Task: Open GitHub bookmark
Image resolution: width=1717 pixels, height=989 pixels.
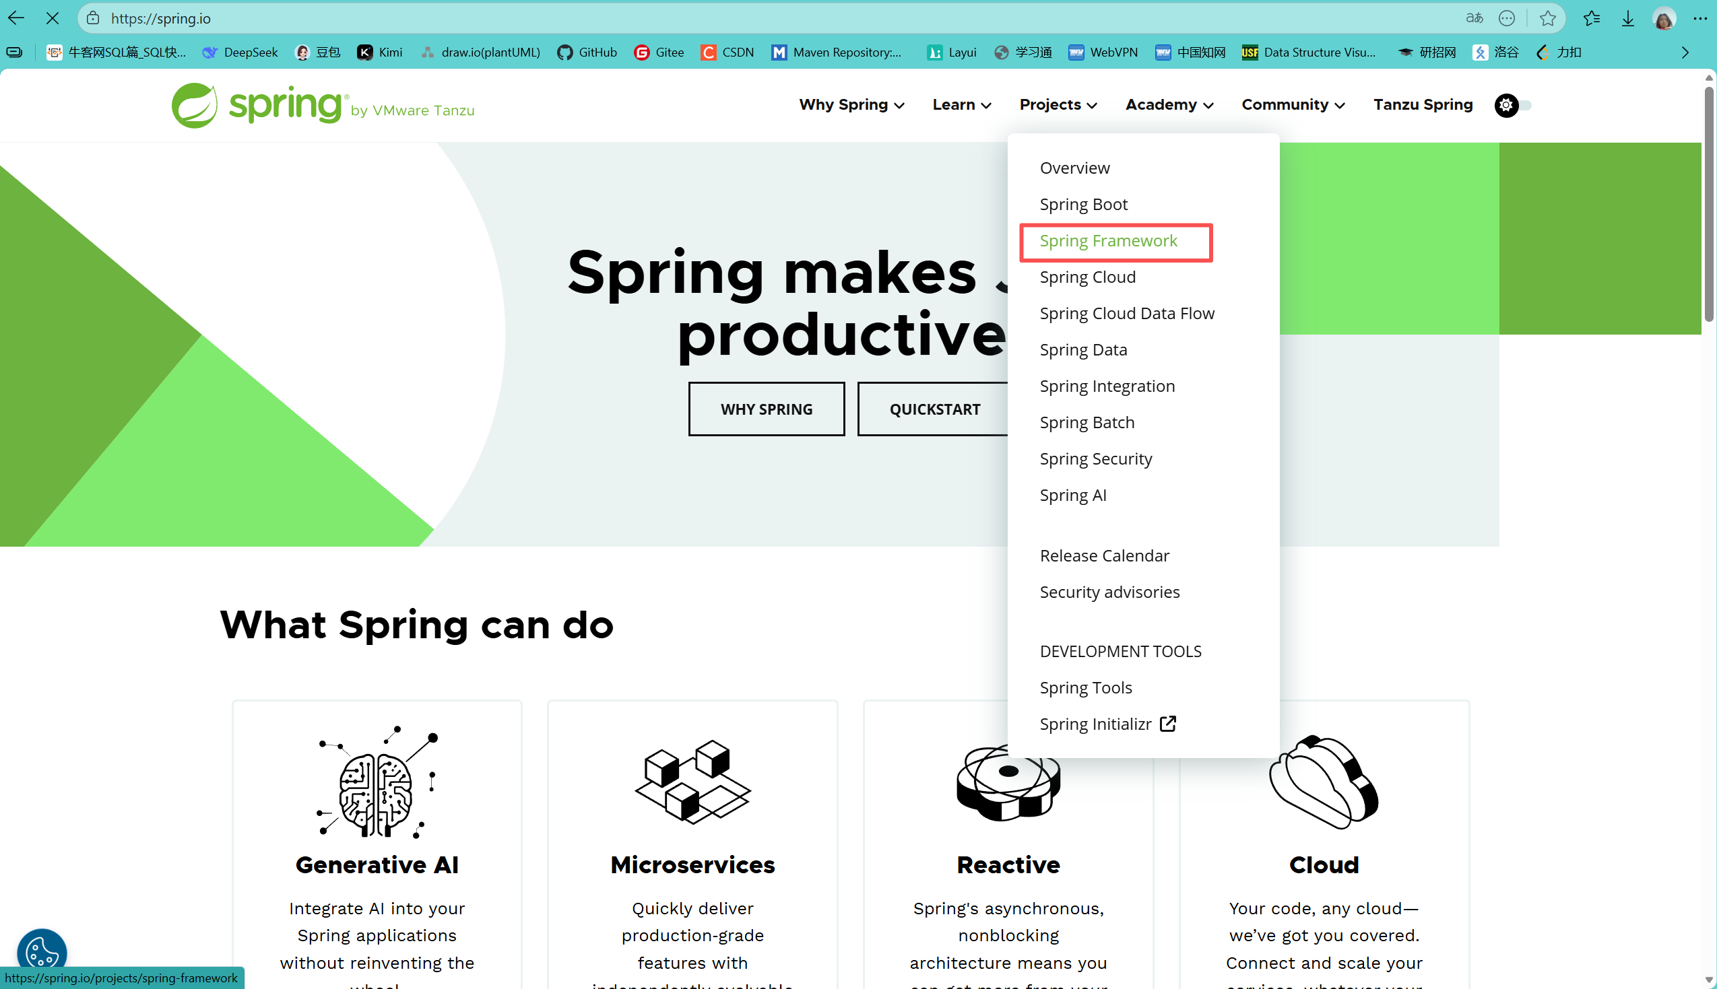Action: [587, 53]
